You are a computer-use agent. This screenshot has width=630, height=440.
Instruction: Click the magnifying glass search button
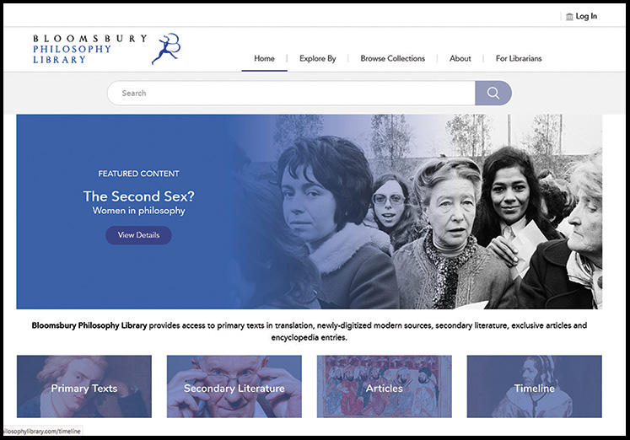493,93
